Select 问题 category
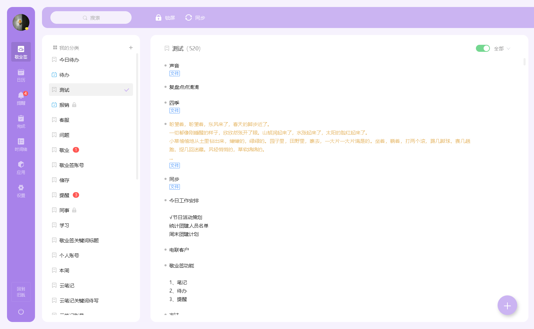 tap(91, 135)
